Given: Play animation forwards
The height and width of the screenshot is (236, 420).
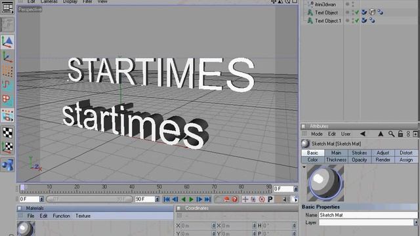Looking at the screenshot, I should click(191, 199).
